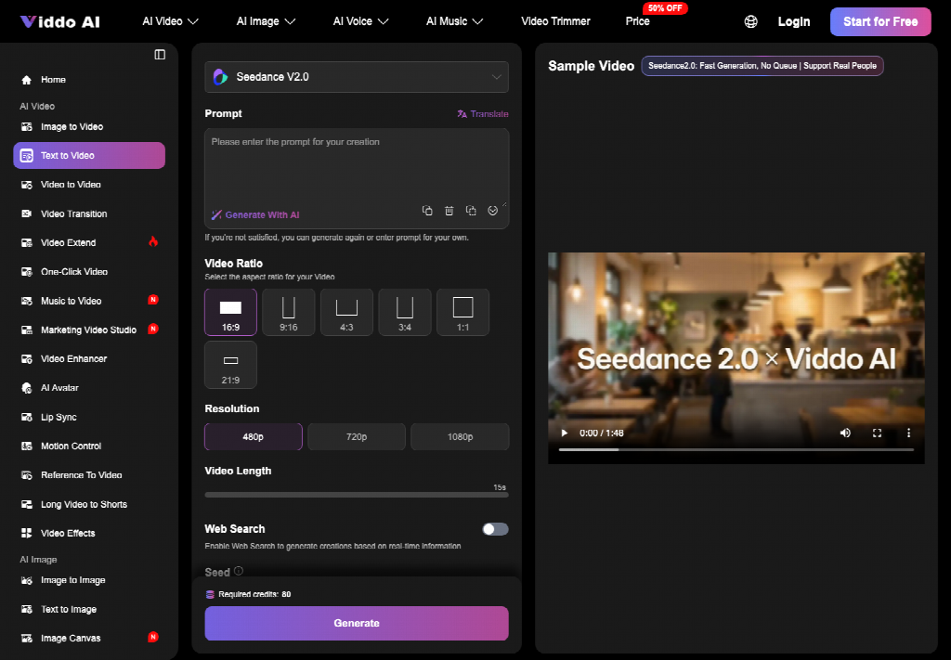
Task: Choose the 1:1 video ratio
Action: [x=462, y=312]
